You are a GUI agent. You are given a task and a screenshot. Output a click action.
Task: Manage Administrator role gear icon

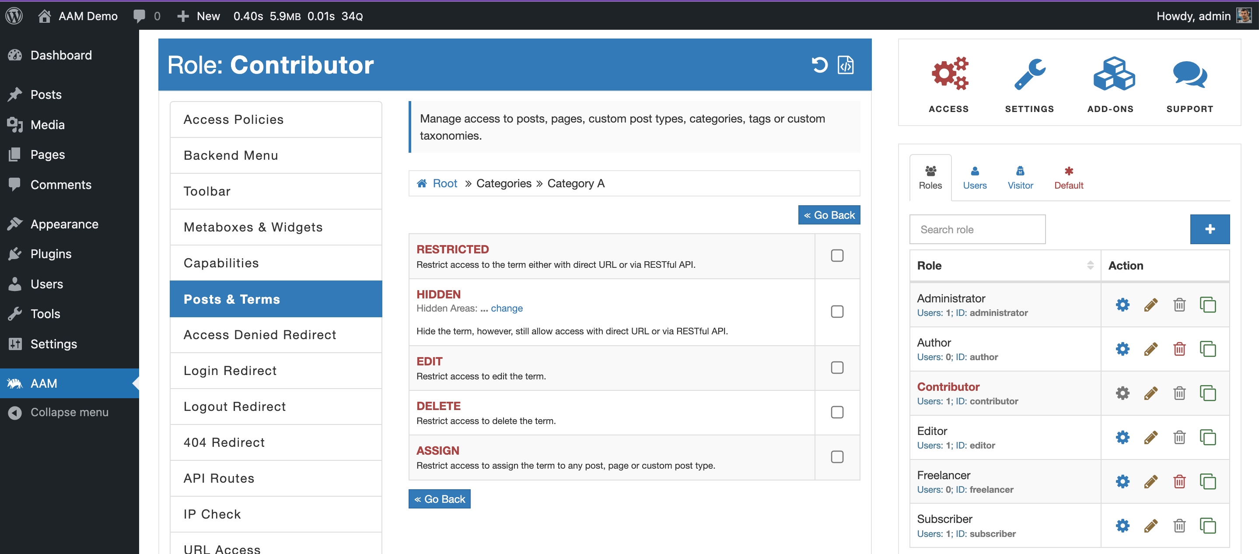click(x=1123, y=305)
